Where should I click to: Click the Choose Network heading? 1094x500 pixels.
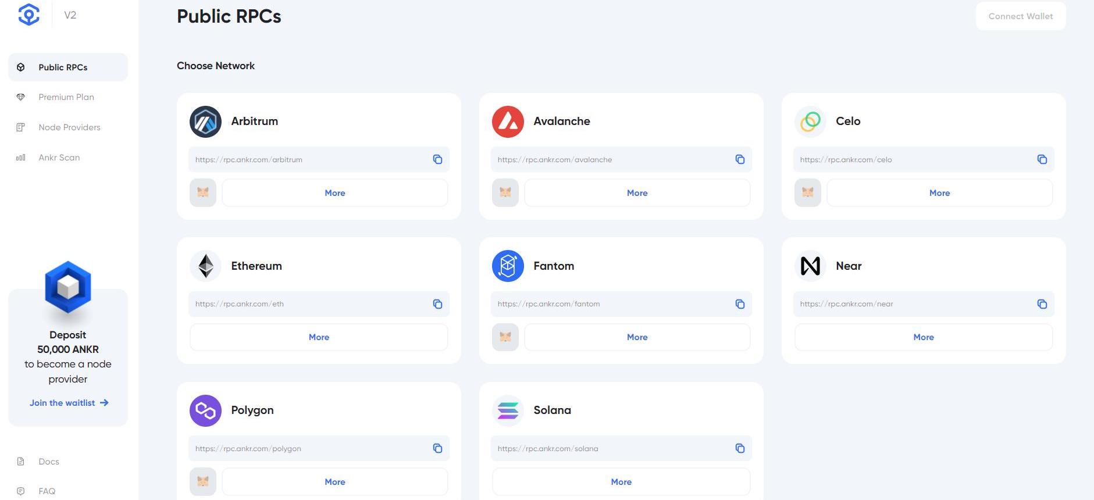click(x=216, y=66)
